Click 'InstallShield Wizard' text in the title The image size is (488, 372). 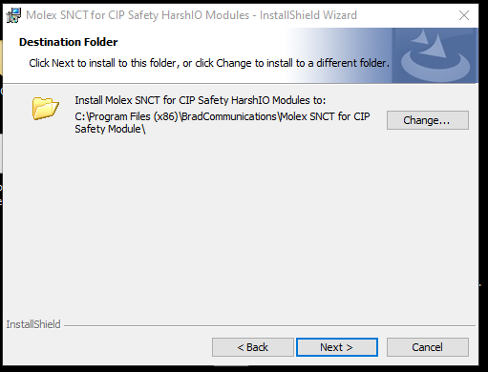(308, 15)
